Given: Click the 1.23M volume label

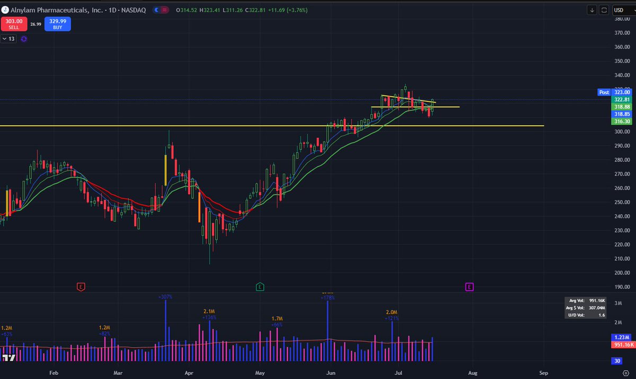Looking at the screenshot, I should [x=622, y=338].
